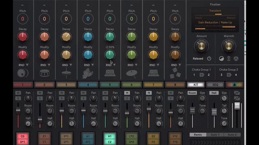The image size is (259, 145).
Task: Click the colored download arrow button
Action: click(234, 85)
